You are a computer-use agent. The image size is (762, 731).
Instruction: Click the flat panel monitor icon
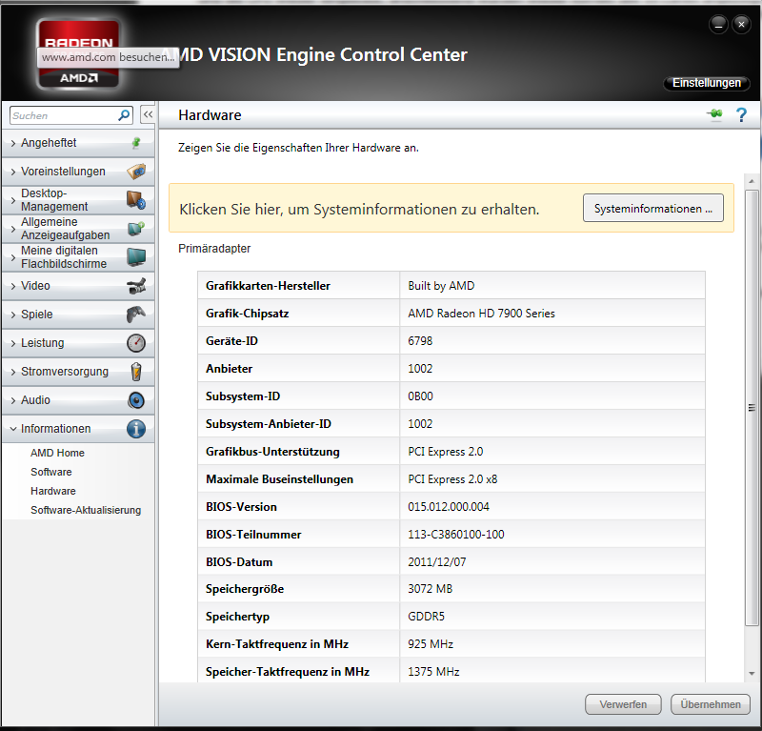pyautogui.click(x=136, y=257)
